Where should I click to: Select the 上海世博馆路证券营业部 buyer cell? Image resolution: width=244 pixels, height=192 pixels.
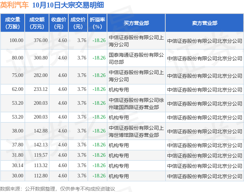click(136, 131)
